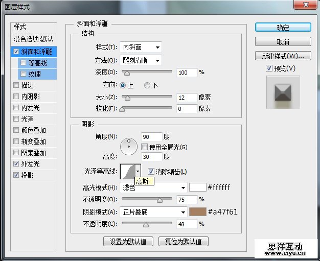
Task: Enable the 描边 checkbox
Action: click(16, 85)
